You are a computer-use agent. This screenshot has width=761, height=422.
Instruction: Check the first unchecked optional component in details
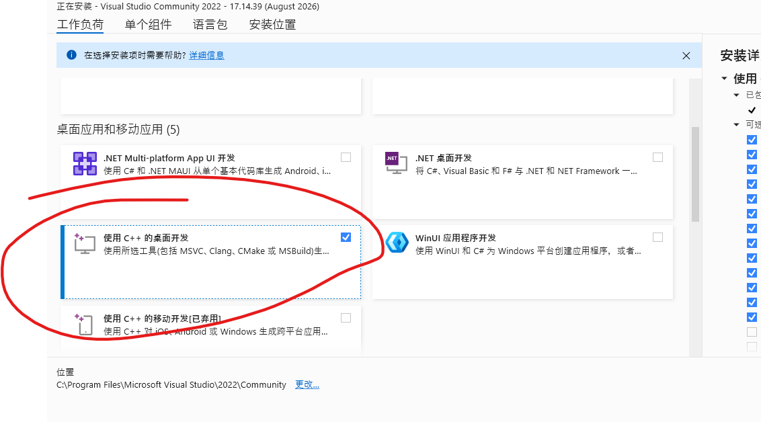(752, 332)
